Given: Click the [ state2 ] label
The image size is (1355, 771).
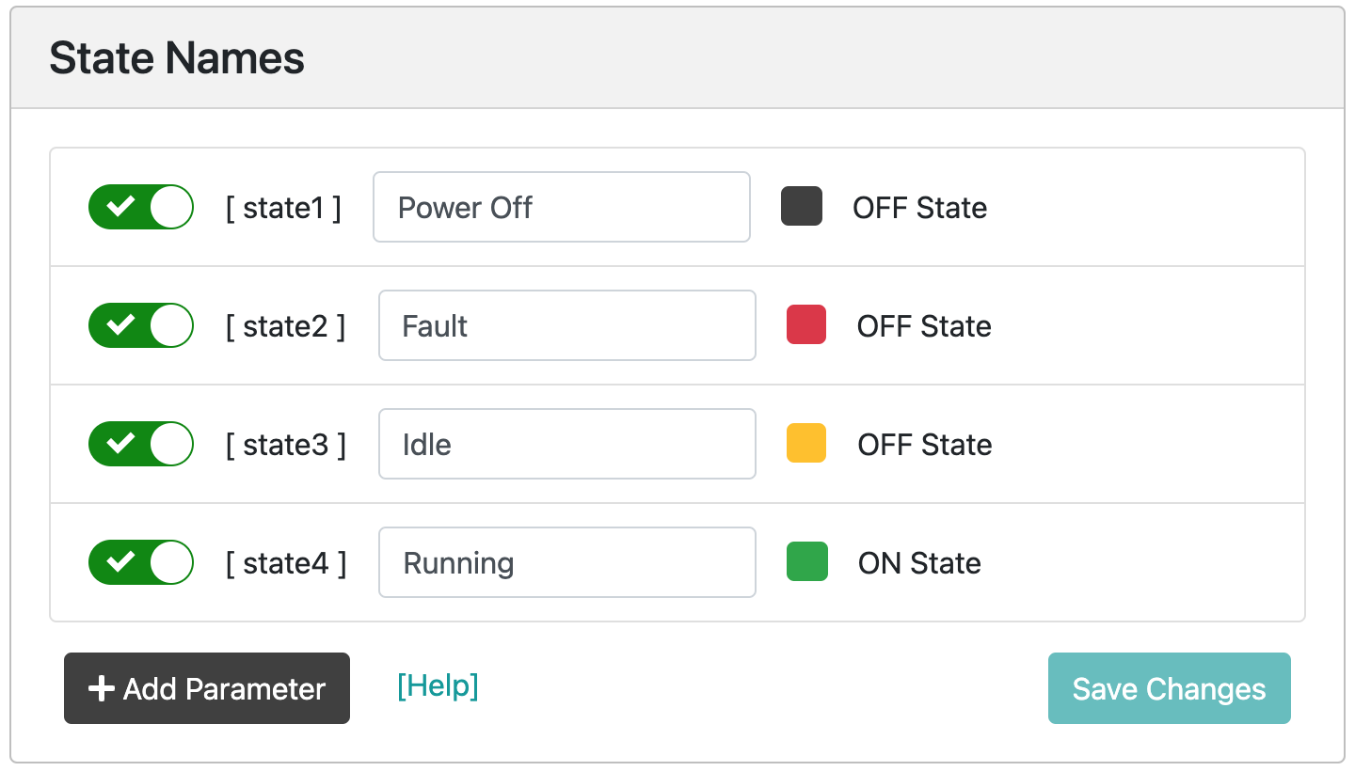Looking at the screenshot, I should [x=285, y=326].
